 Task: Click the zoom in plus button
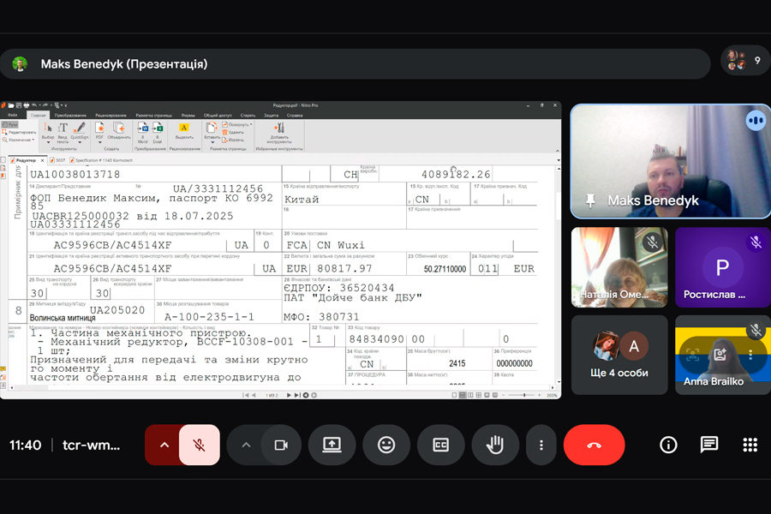pos(540,395)
